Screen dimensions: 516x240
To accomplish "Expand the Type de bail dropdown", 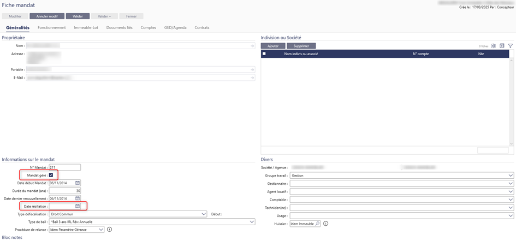I will [x=252, y=222].
